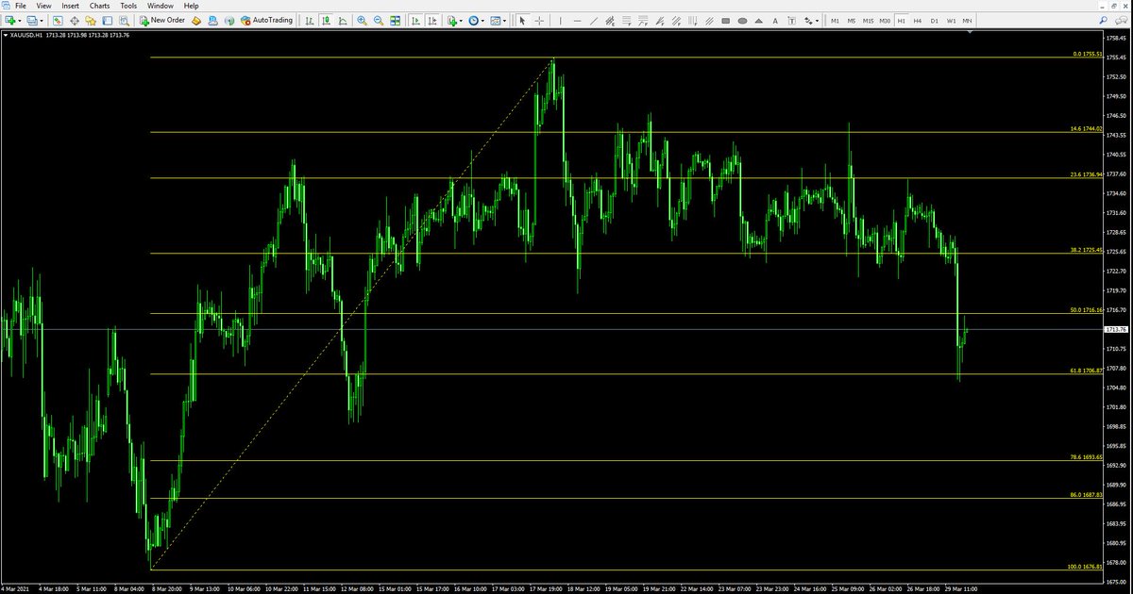
Task: Switch chart to line chart mode
Action: point(342,20)
